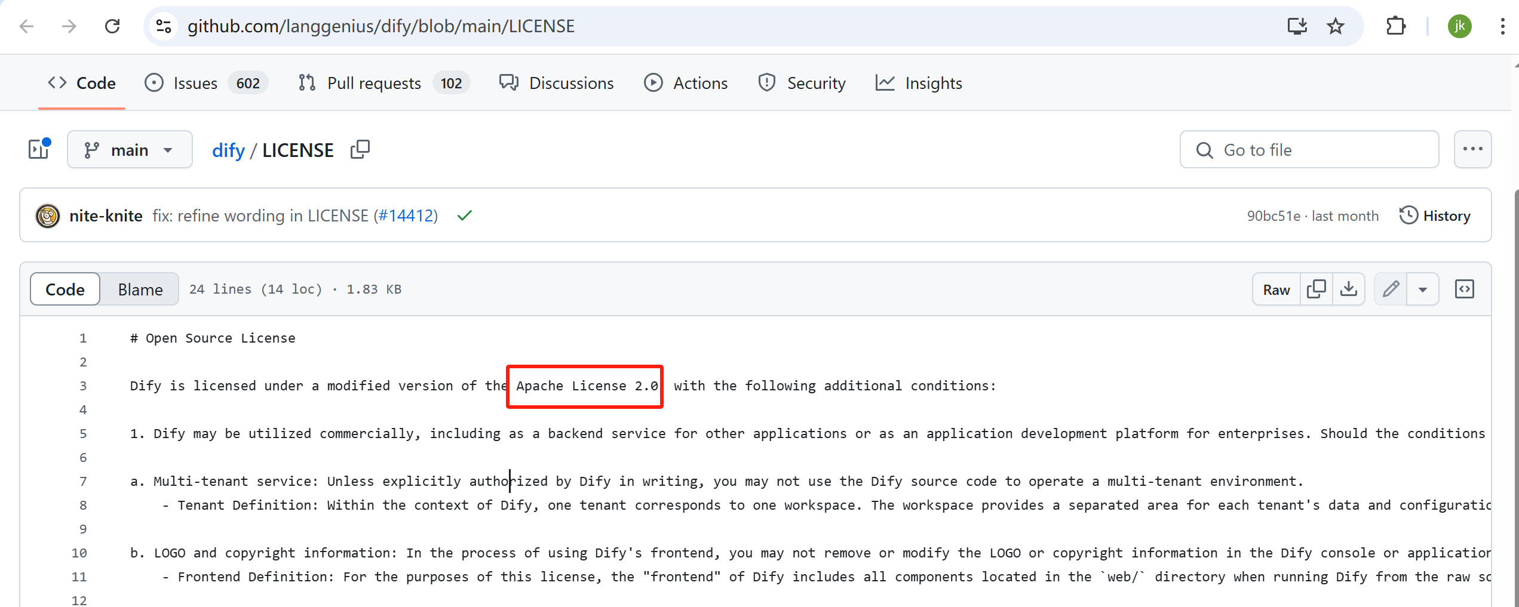This screenshot has height=607, width=1519.
Task: Focus the Go to file search box
Action: click(1309, 149)
